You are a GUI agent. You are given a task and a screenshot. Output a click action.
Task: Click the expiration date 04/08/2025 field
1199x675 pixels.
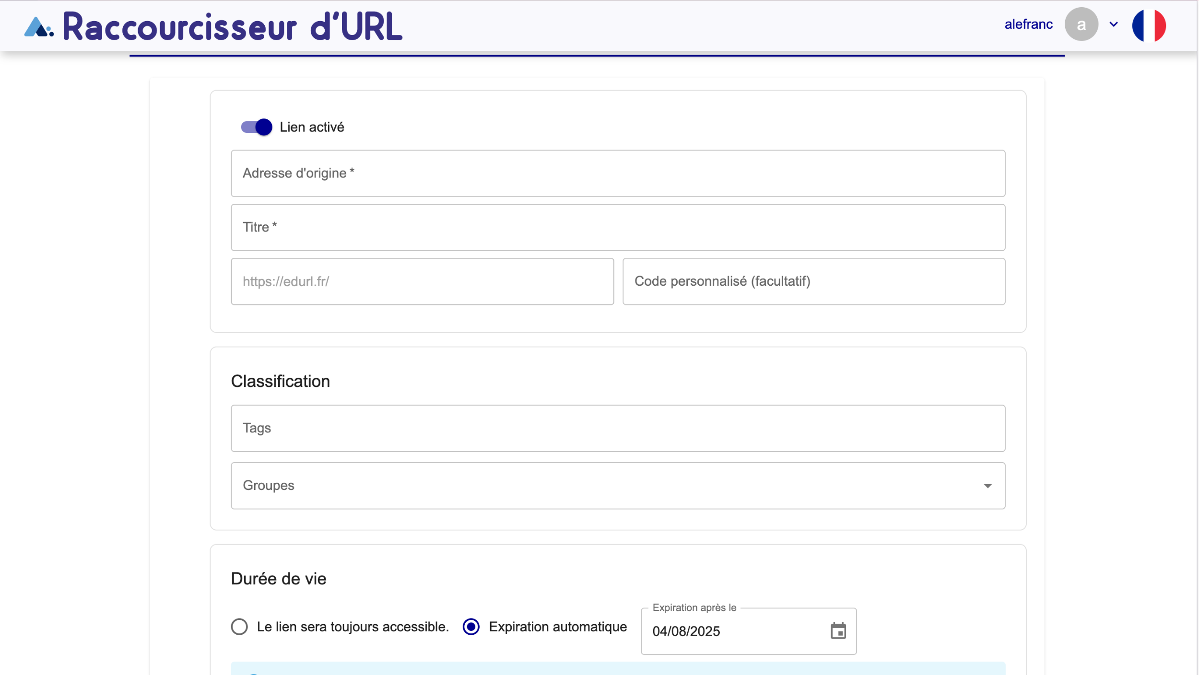coord(729,631)
